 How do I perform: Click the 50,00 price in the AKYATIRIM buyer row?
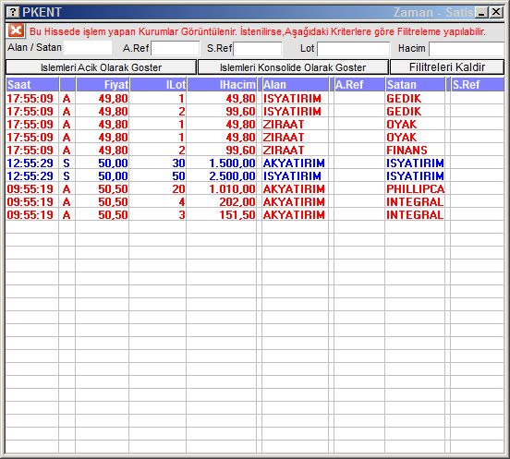coord(113,163)
